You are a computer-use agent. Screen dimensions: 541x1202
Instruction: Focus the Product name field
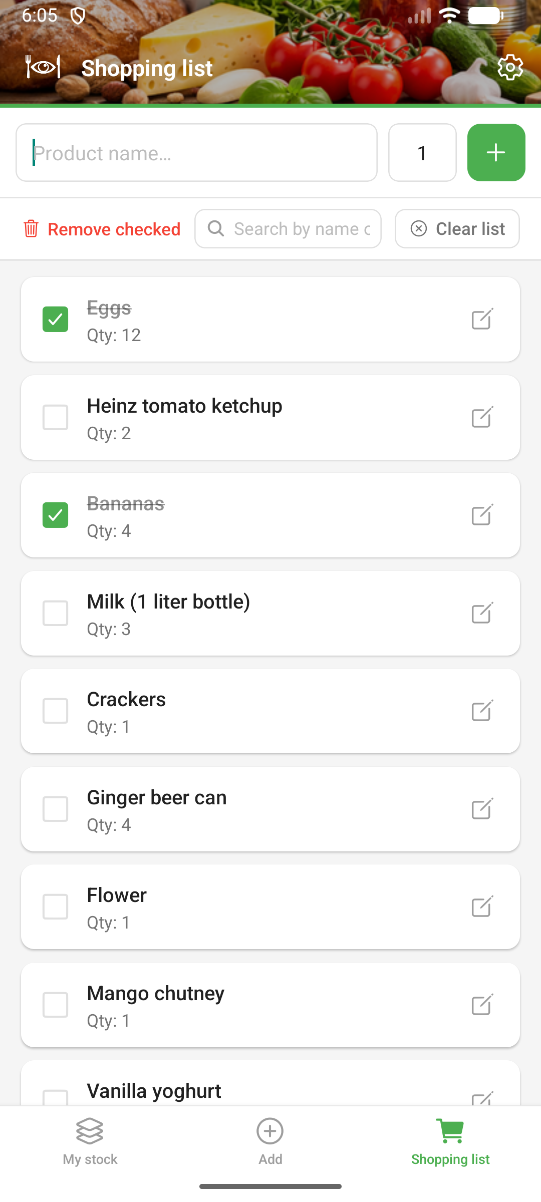(196, 153)
